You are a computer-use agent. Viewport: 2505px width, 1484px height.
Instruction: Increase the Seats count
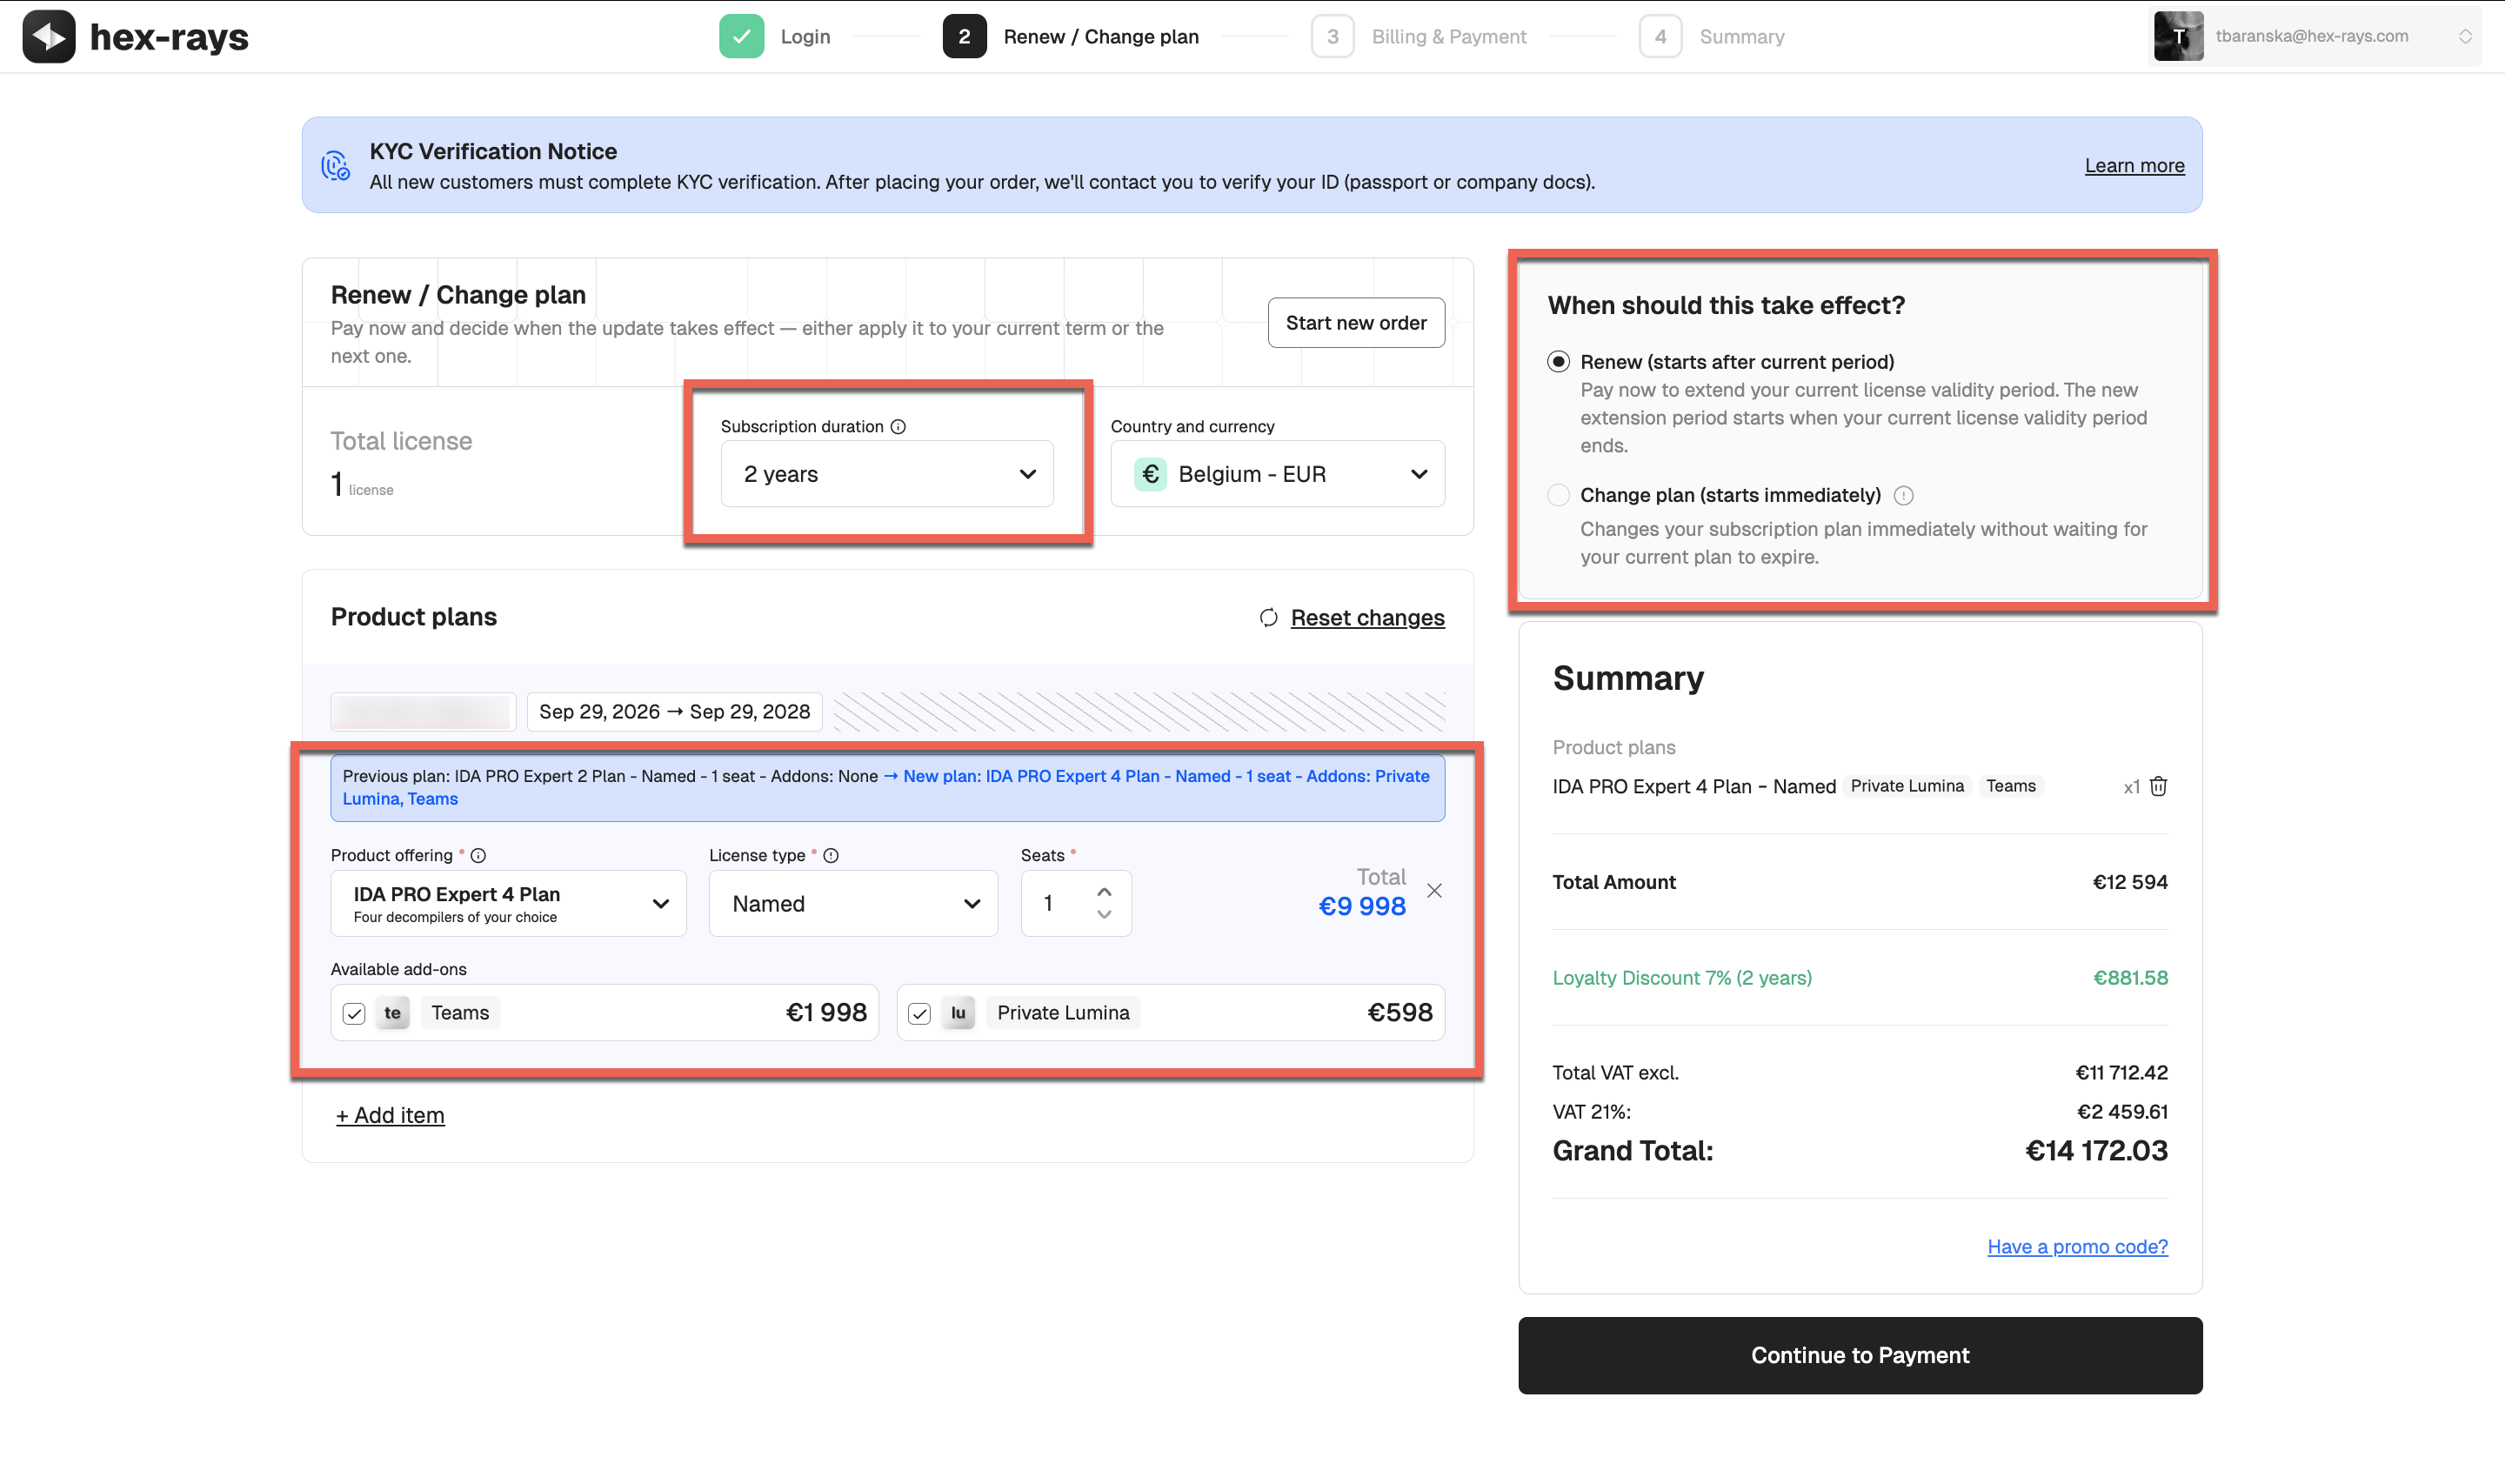(x=1104, y=891)
